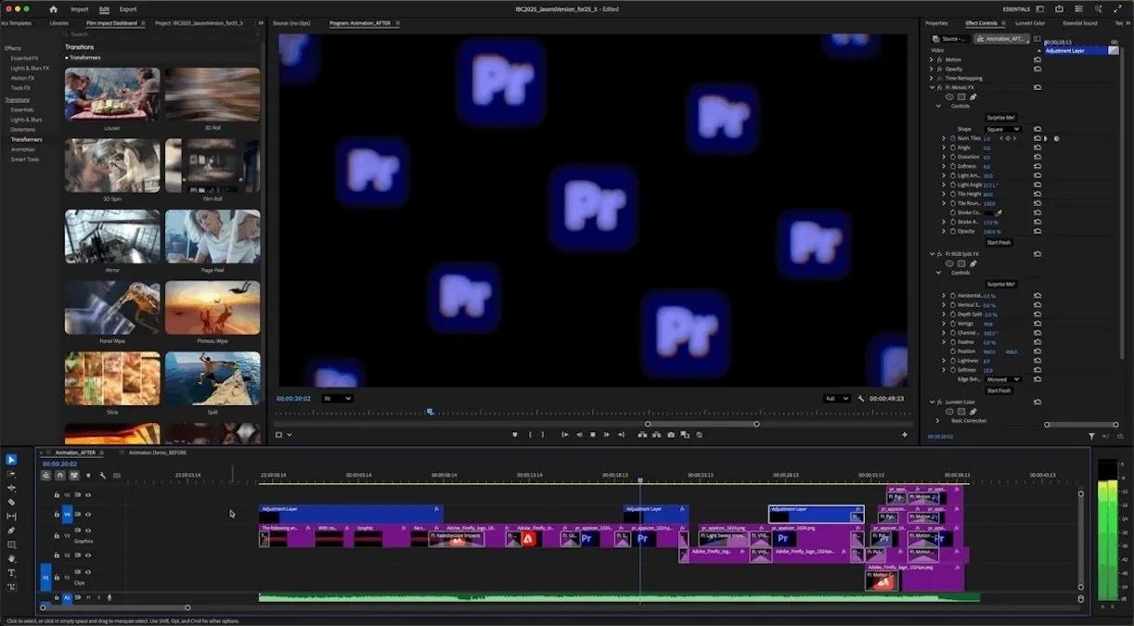Select the Selection tool in the tools panel
This screenshot has height=626, width=1134.
(x=11, y=459)
